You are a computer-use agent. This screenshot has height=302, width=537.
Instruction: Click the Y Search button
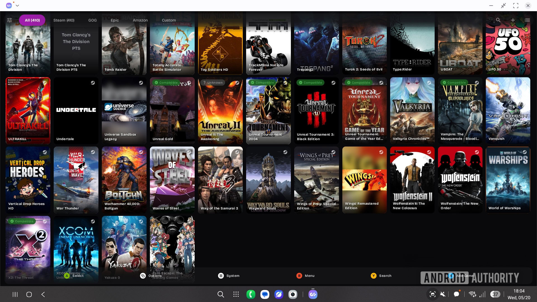tap(381, 276)
